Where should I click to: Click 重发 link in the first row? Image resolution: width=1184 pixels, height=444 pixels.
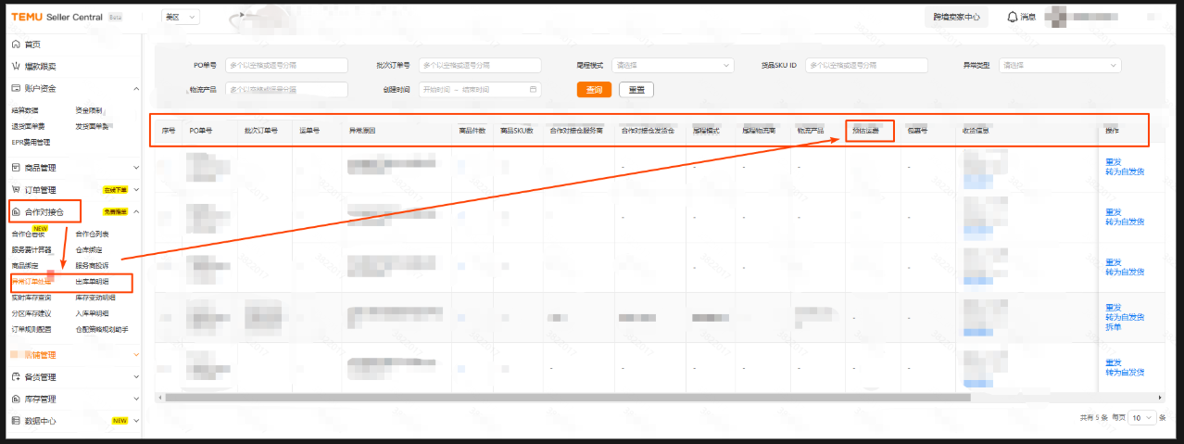(1113, 161)
